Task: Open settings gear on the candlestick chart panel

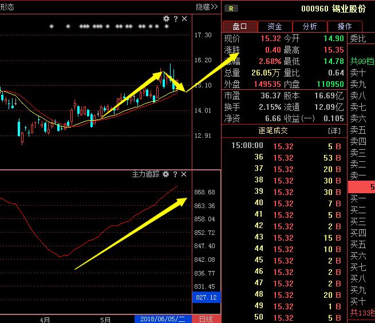Action: tap(166, 19)
